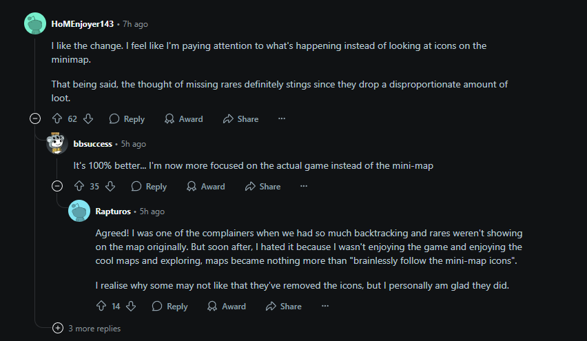Click bbsuccess's avatar image
This screenshot has height=341, width=587.
point(57,143)
